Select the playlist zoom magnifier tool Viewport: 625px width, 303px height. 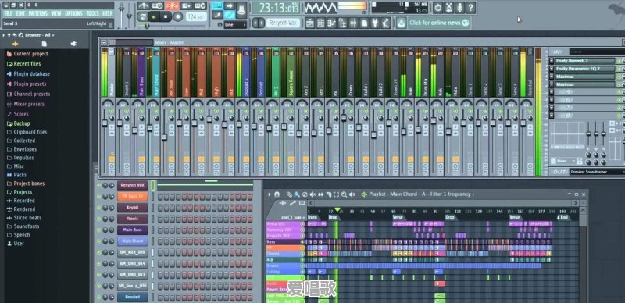(x=344, y=194)
